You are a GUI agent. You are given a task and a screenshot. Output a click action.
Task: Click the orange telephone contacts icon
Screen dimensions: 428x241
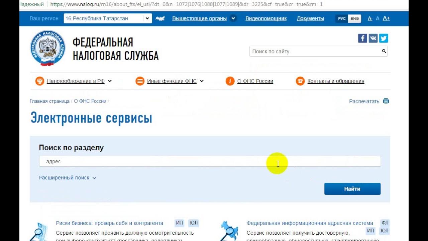pyautogui.click(x=300, y=81)
